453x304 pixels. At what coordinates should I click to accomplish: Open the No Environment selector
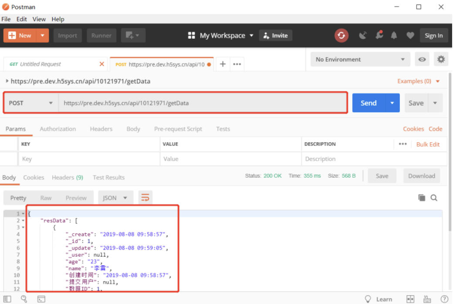[360, 59]
